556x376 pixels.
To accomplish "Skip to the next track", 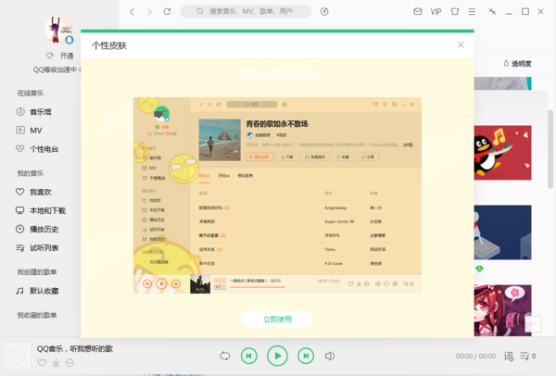I will click(305, 356).
